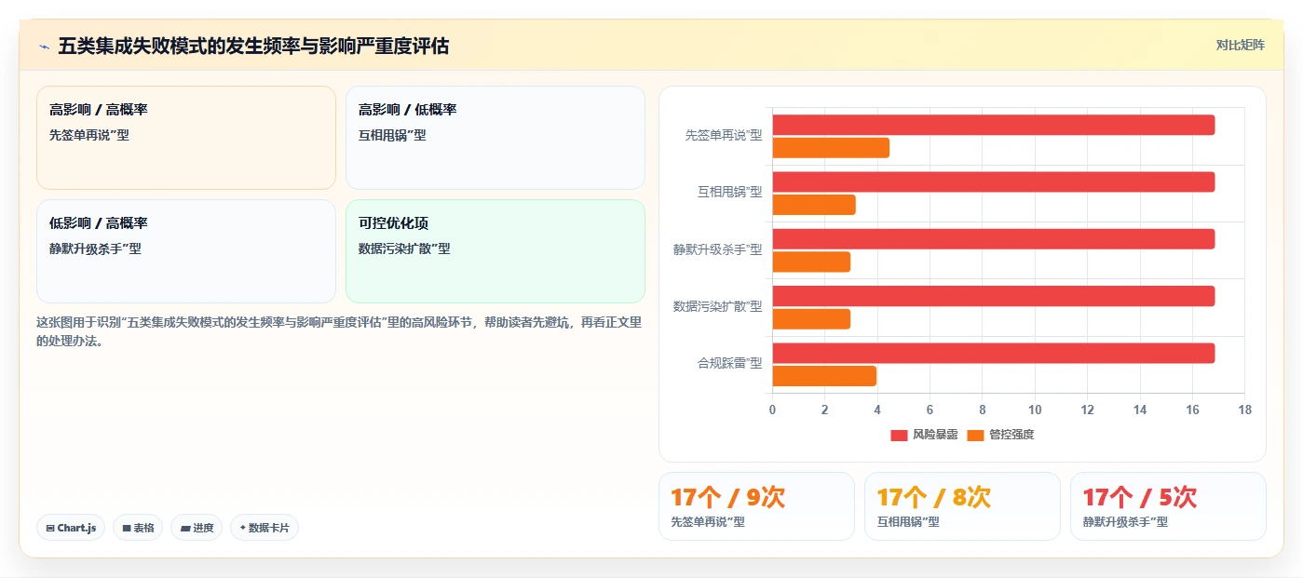Click 先签单再说"型 in the 高影响 / 高概率 card
Screen dimensions: 1303x578
[x=89, y=135]
